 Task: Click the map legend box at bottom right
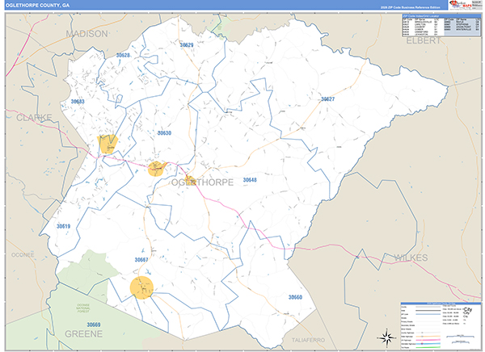click(x=440, y=325)
